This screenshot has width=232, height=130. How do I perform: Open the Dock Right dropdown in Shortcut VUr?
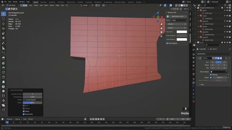coord(179,20)
